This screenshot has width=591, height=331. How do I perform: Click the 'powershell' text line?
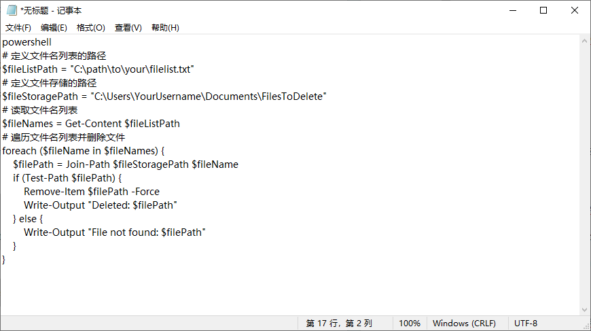coord(26,42)
